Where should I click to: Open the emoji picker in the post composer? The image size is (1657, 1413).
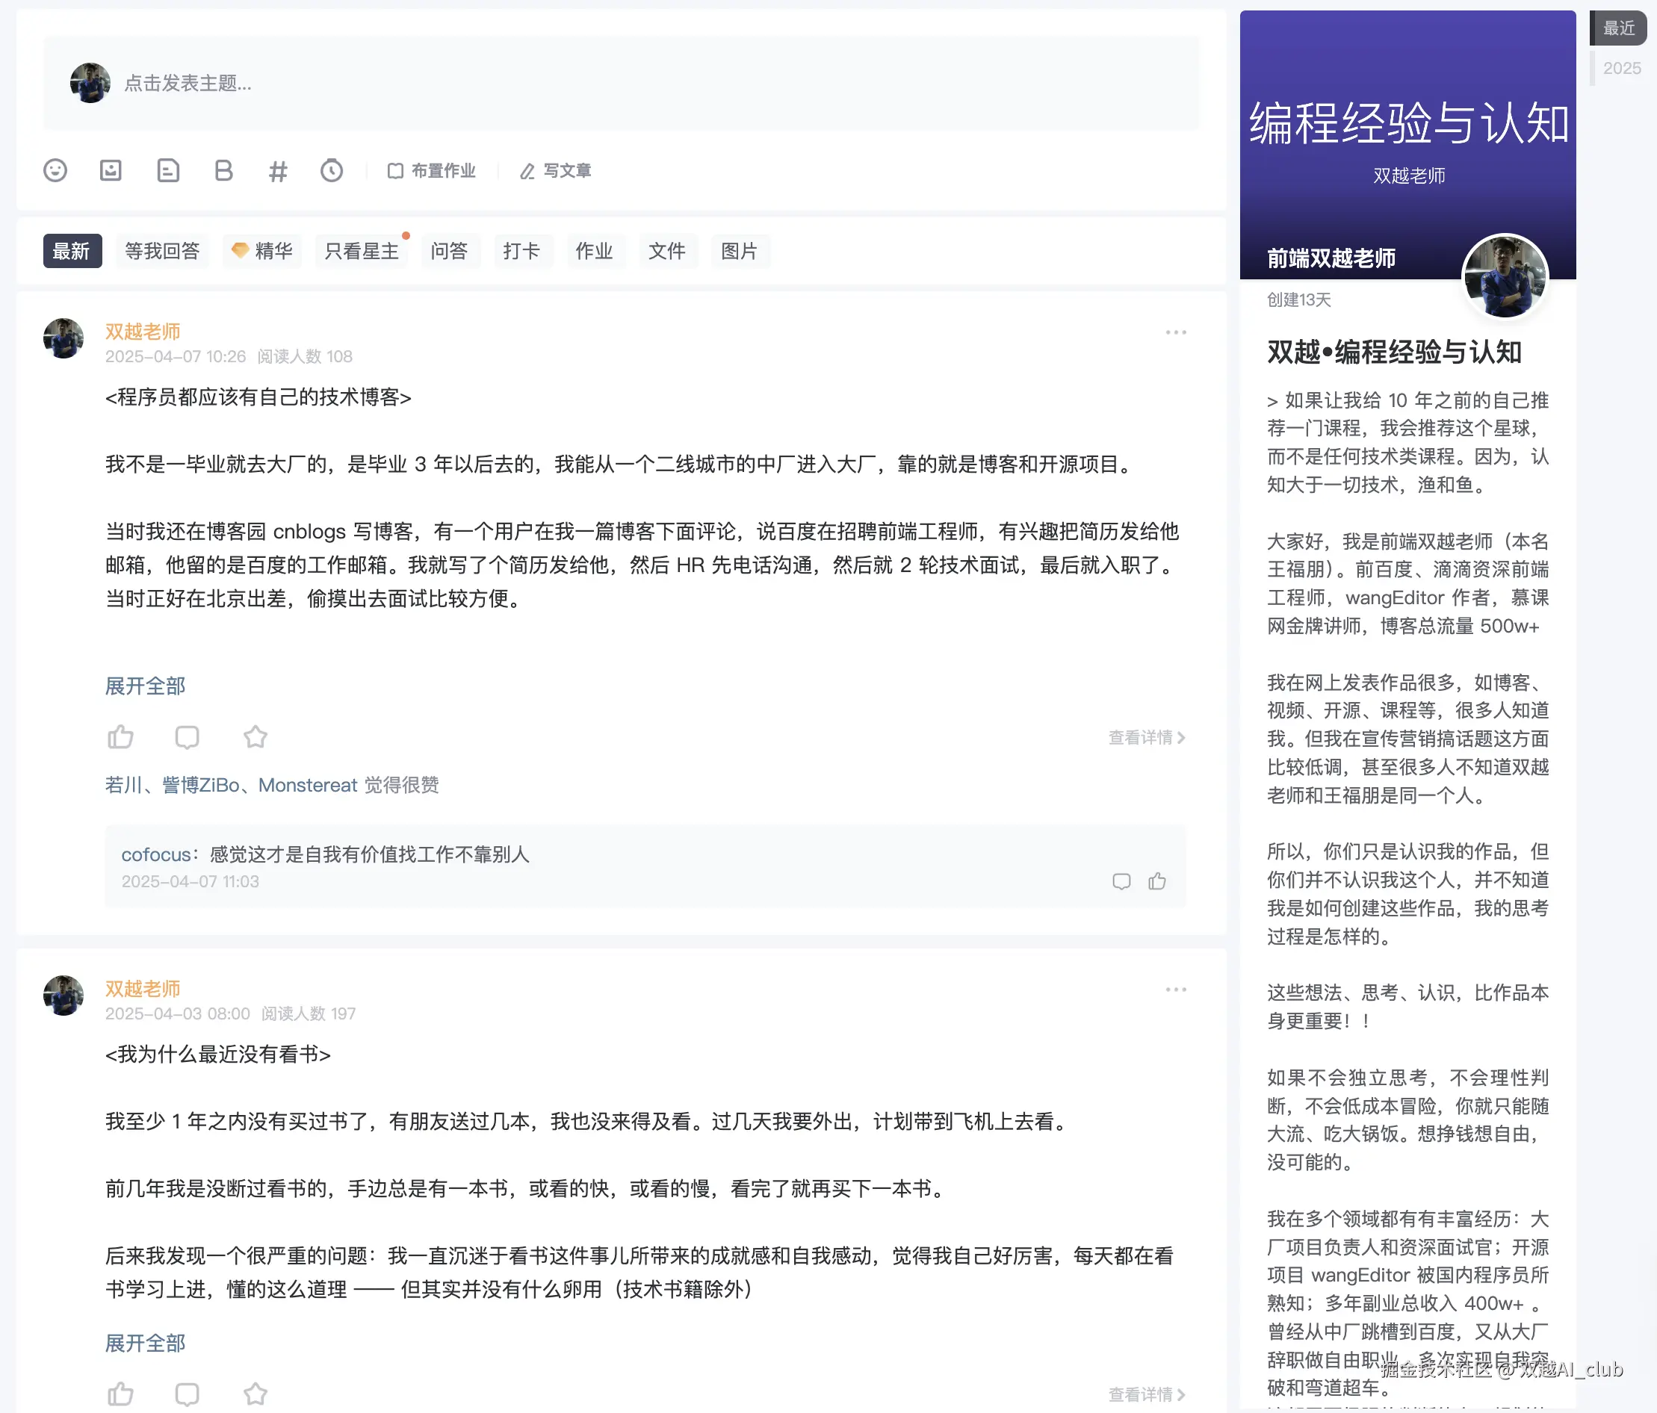point(55,170)
